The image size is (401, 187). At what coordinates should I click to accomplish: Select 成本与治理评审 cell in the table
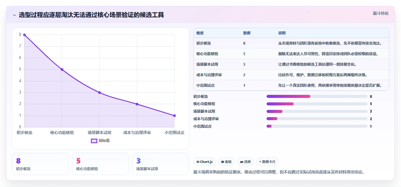coord(209,75)
